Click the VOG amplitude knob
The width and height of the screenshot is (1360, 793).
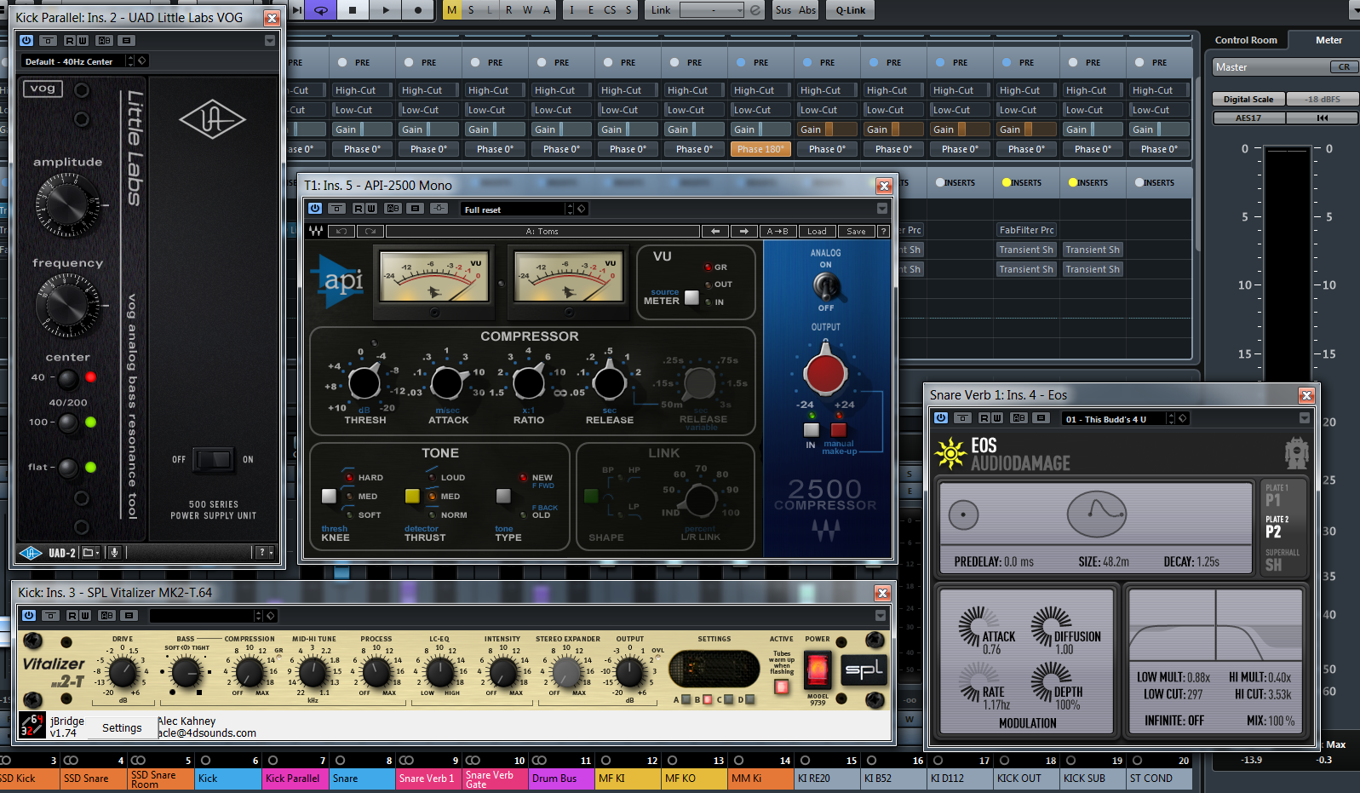tap(67, 205)
